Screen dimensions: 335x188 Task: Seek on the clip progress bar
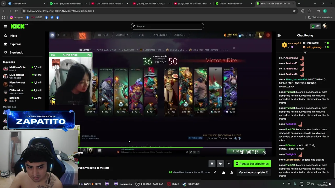(175, 147)
